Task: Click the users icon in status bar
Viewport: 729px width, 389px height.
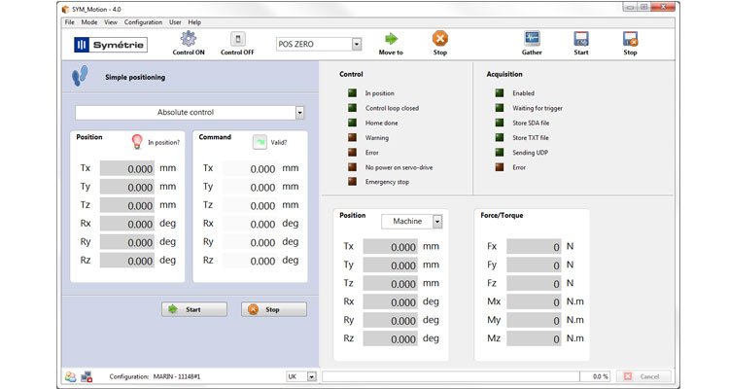Action: click(x=70, y=376)
